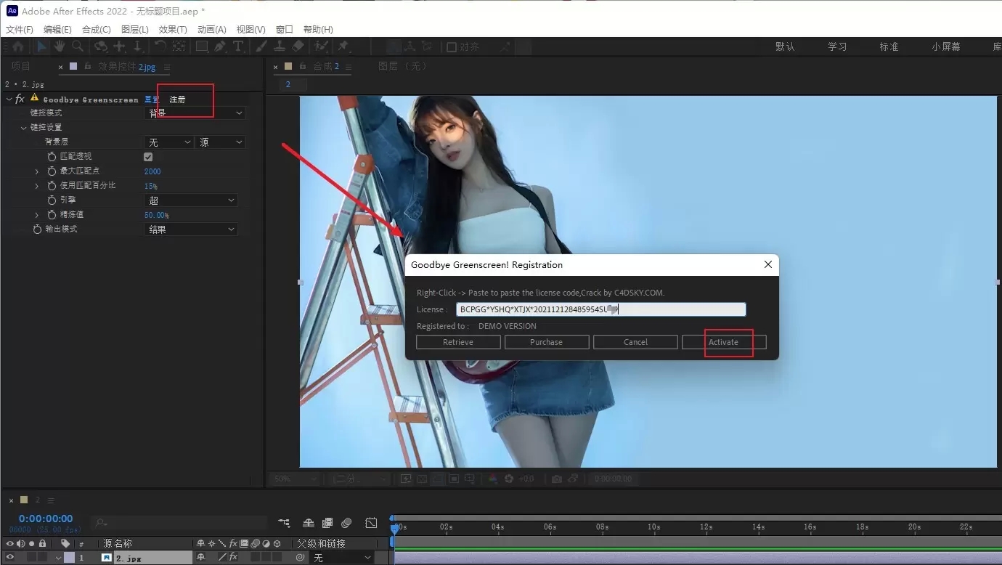
Task: Click the License input field
Action: [x=601, y=309]
